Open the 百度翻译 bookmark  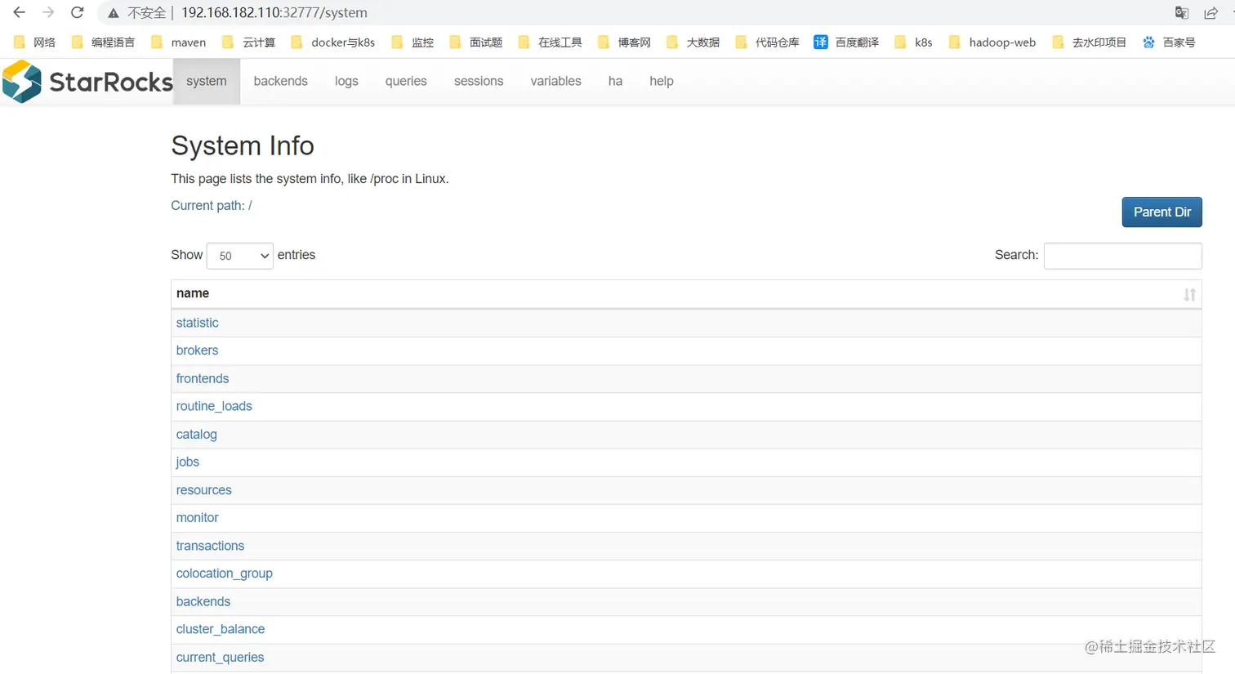847,42
